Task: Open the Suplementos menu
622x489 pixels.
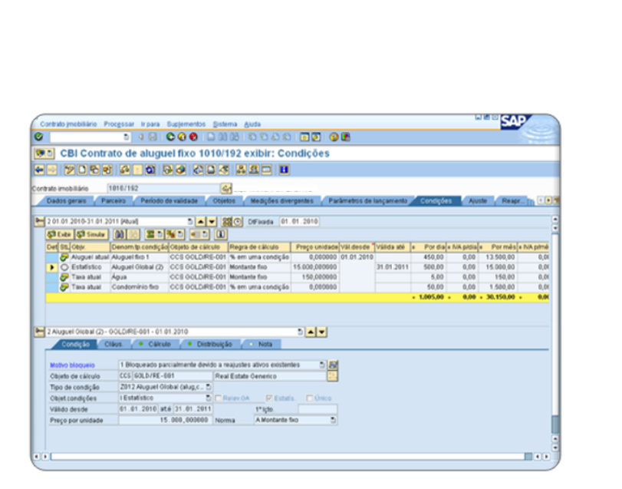Action: click(x=186, y=124)
